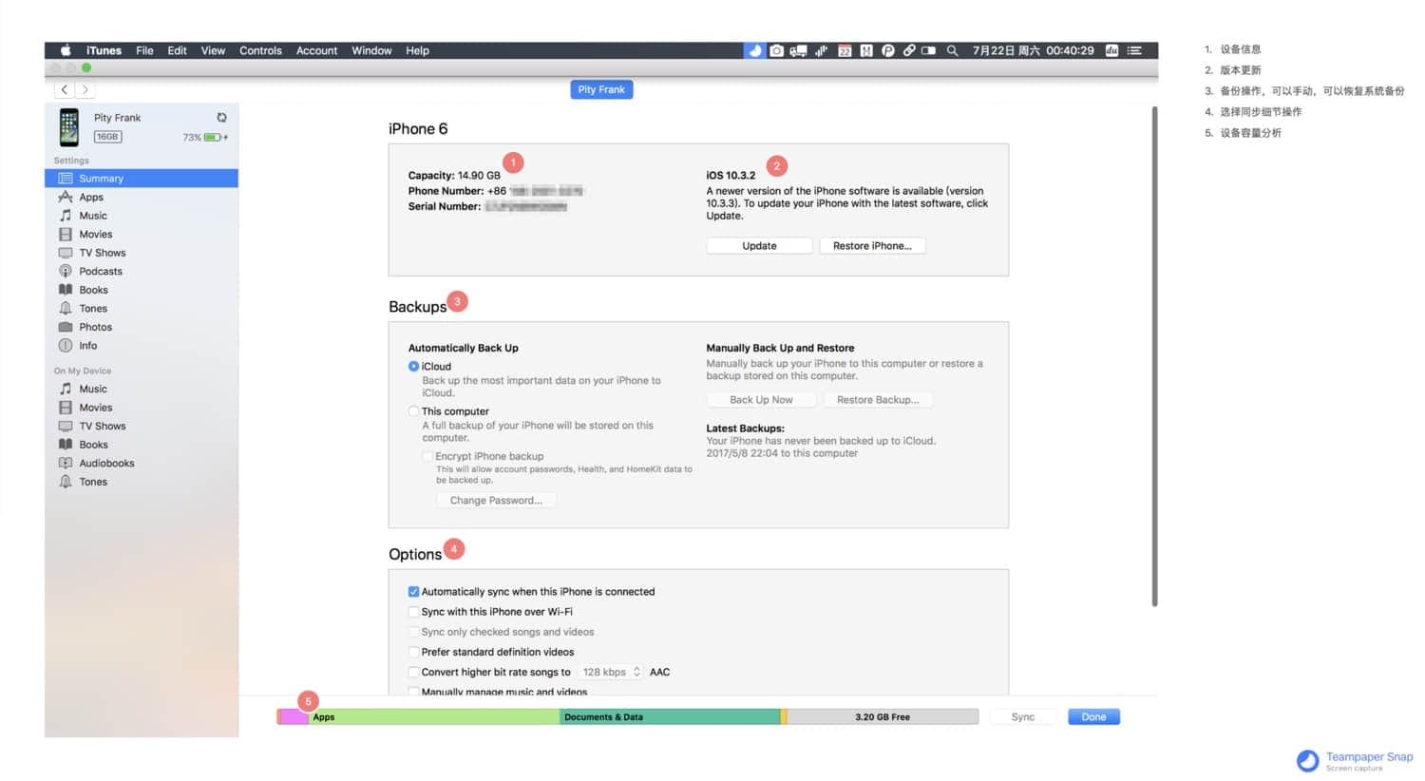Click Back Up Now button
Viewport: 1425px width, 781px height.
pos(761,400)
